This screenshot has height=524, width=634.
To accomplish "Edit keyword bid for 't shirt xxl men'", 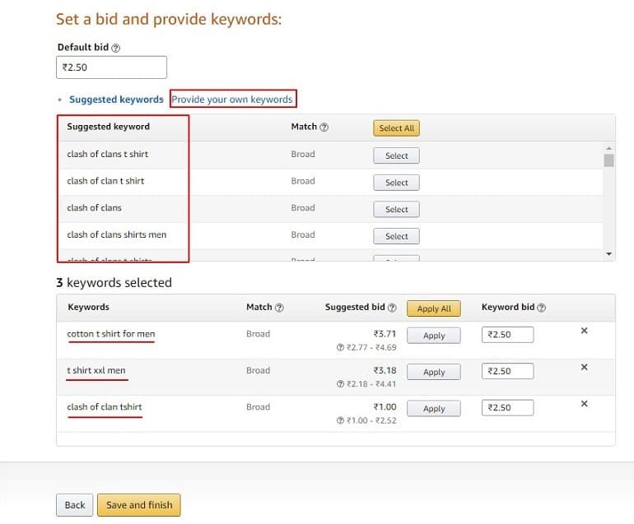I will [507, 371].
